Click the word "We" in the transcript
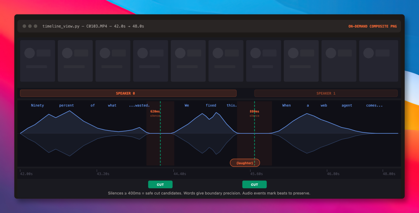 [187, 105]
